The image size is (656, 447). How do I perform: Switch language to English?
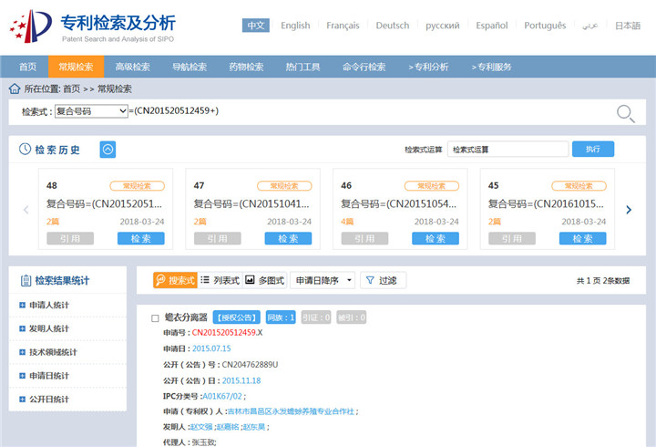(x=295, y=26)
